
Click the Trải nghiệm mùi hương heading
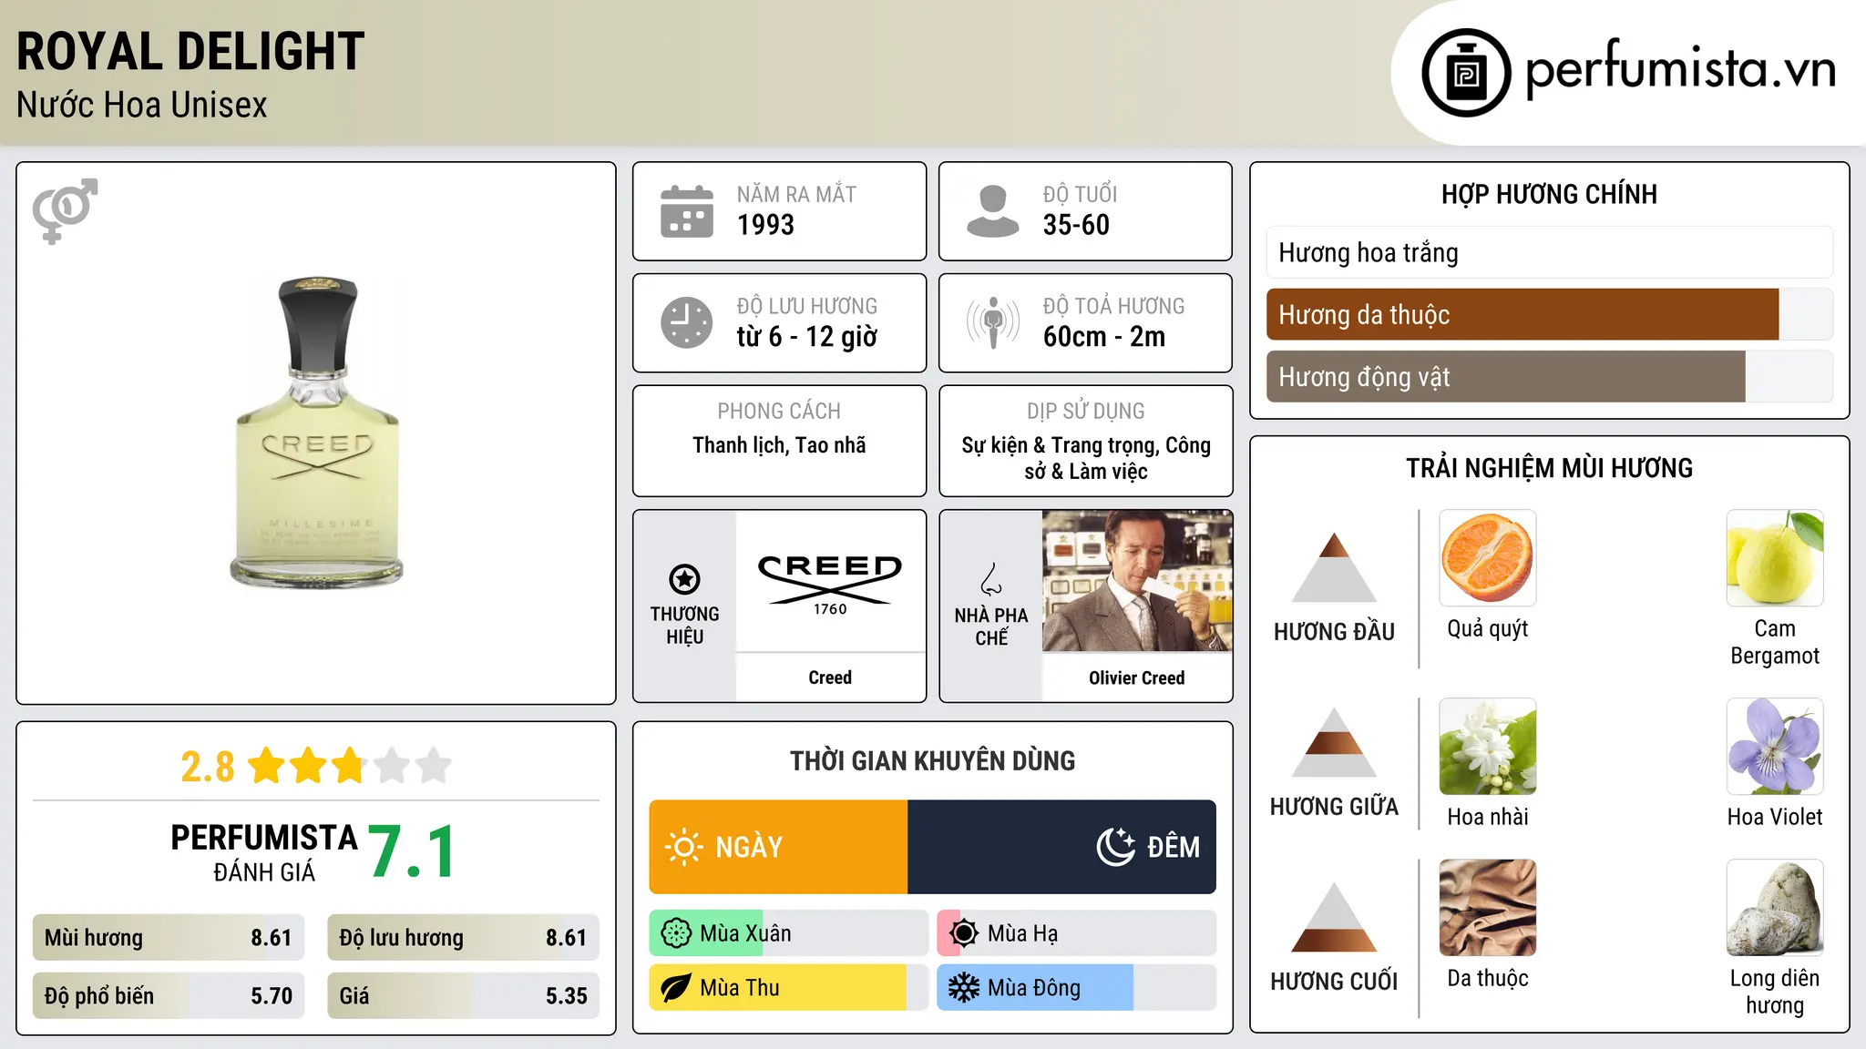tap(1549, 468)
